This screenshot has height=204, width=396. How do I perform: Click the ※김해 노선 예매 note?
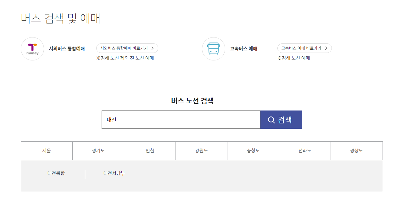[x=293, y=58]
